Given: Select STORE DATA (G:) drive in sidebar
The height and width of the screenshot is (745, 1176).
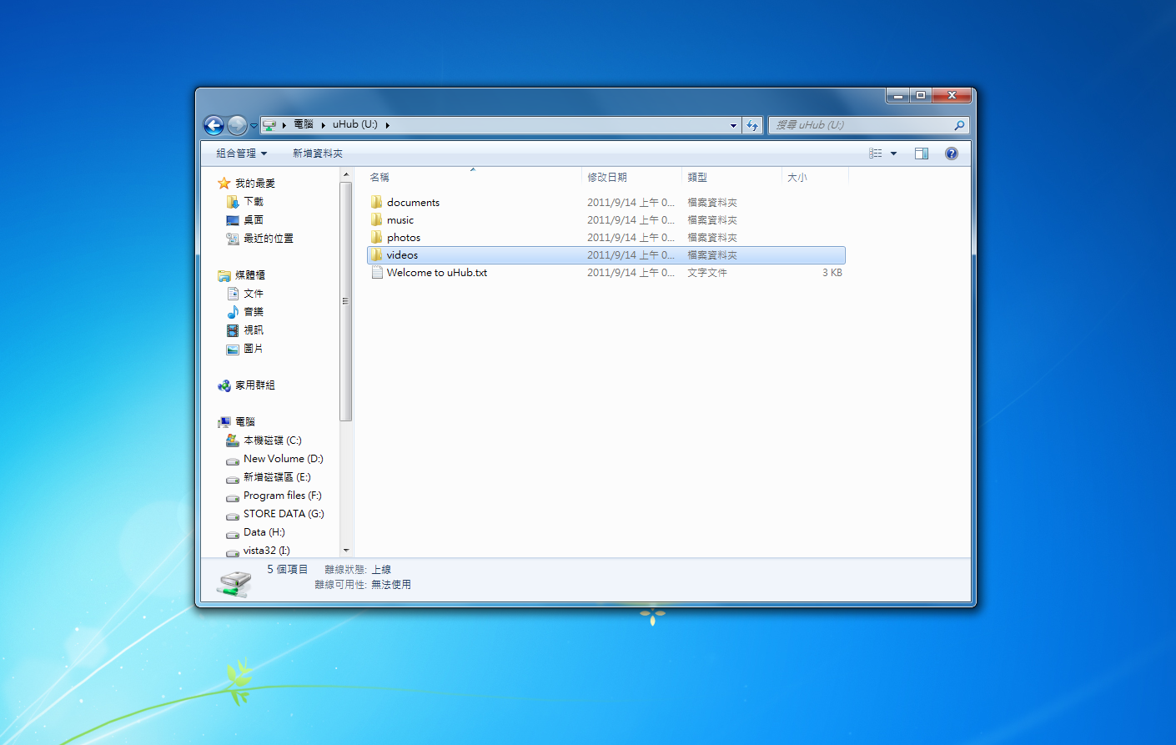Looking at the screenshot, I should (283, 514).
